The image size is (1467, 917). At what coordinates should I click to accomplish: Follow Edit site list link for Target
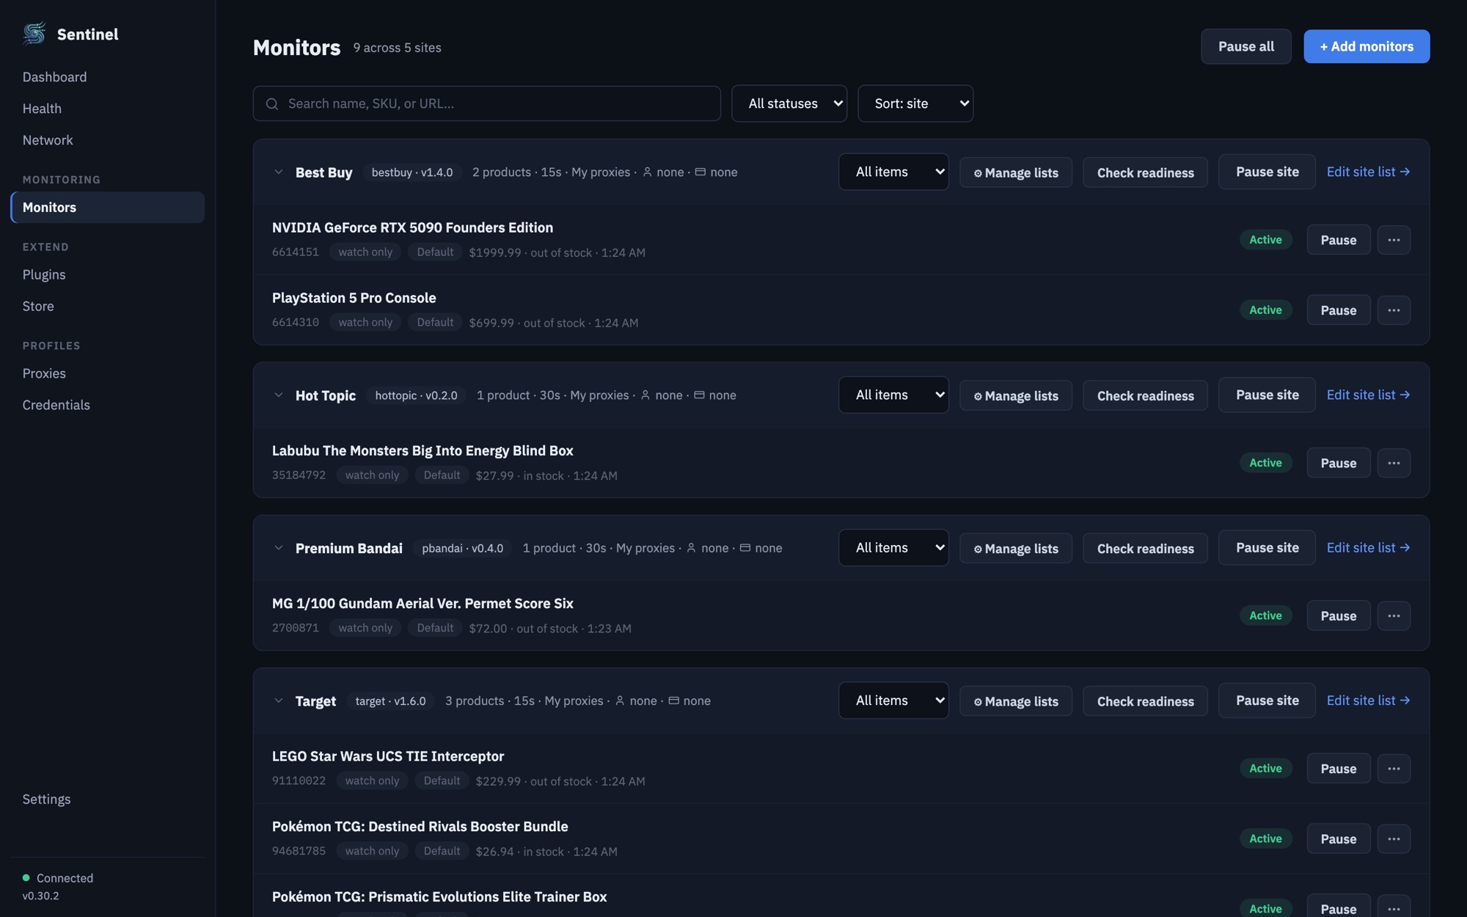click(x=1368, y=701)
